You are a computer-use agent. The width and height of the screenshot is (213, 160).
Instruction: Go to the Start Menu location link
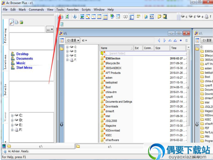coord(24,67)
